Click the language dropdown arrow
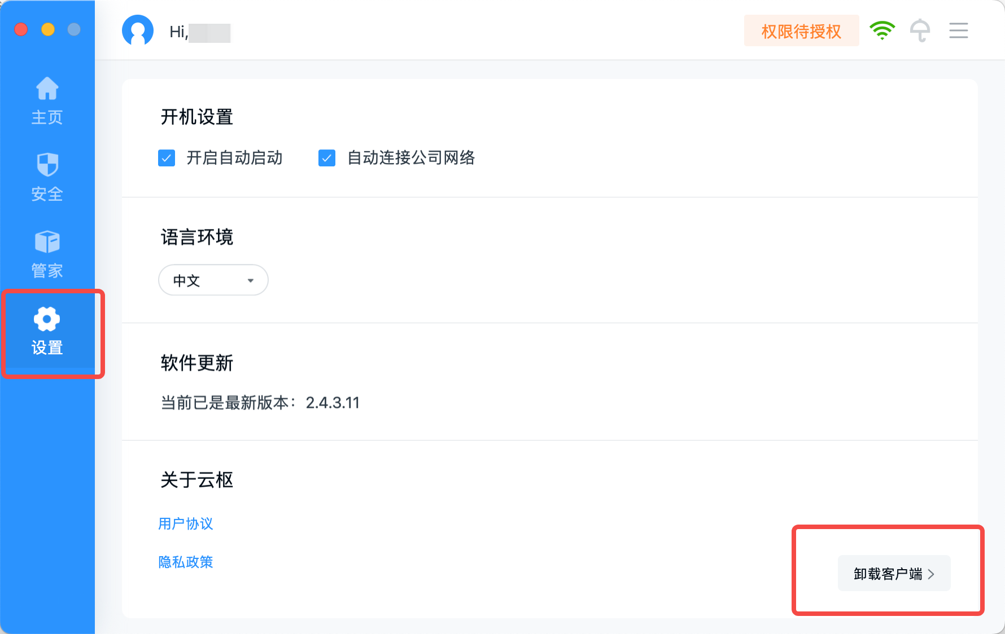Image resolution: width=1005 pixels, height=634 pixels. [250, 280]
